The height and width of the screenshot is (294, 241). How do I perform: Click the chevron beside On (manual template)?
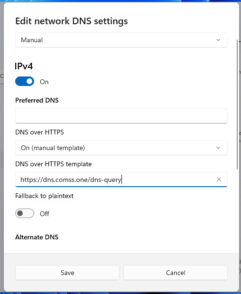(218, 148)
